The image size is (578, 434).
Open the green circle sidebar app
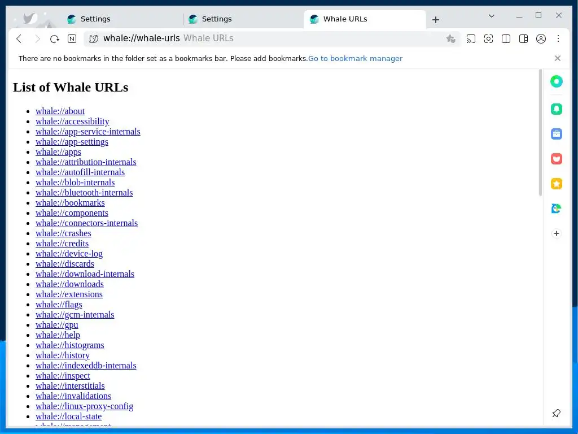click(556, 81)
